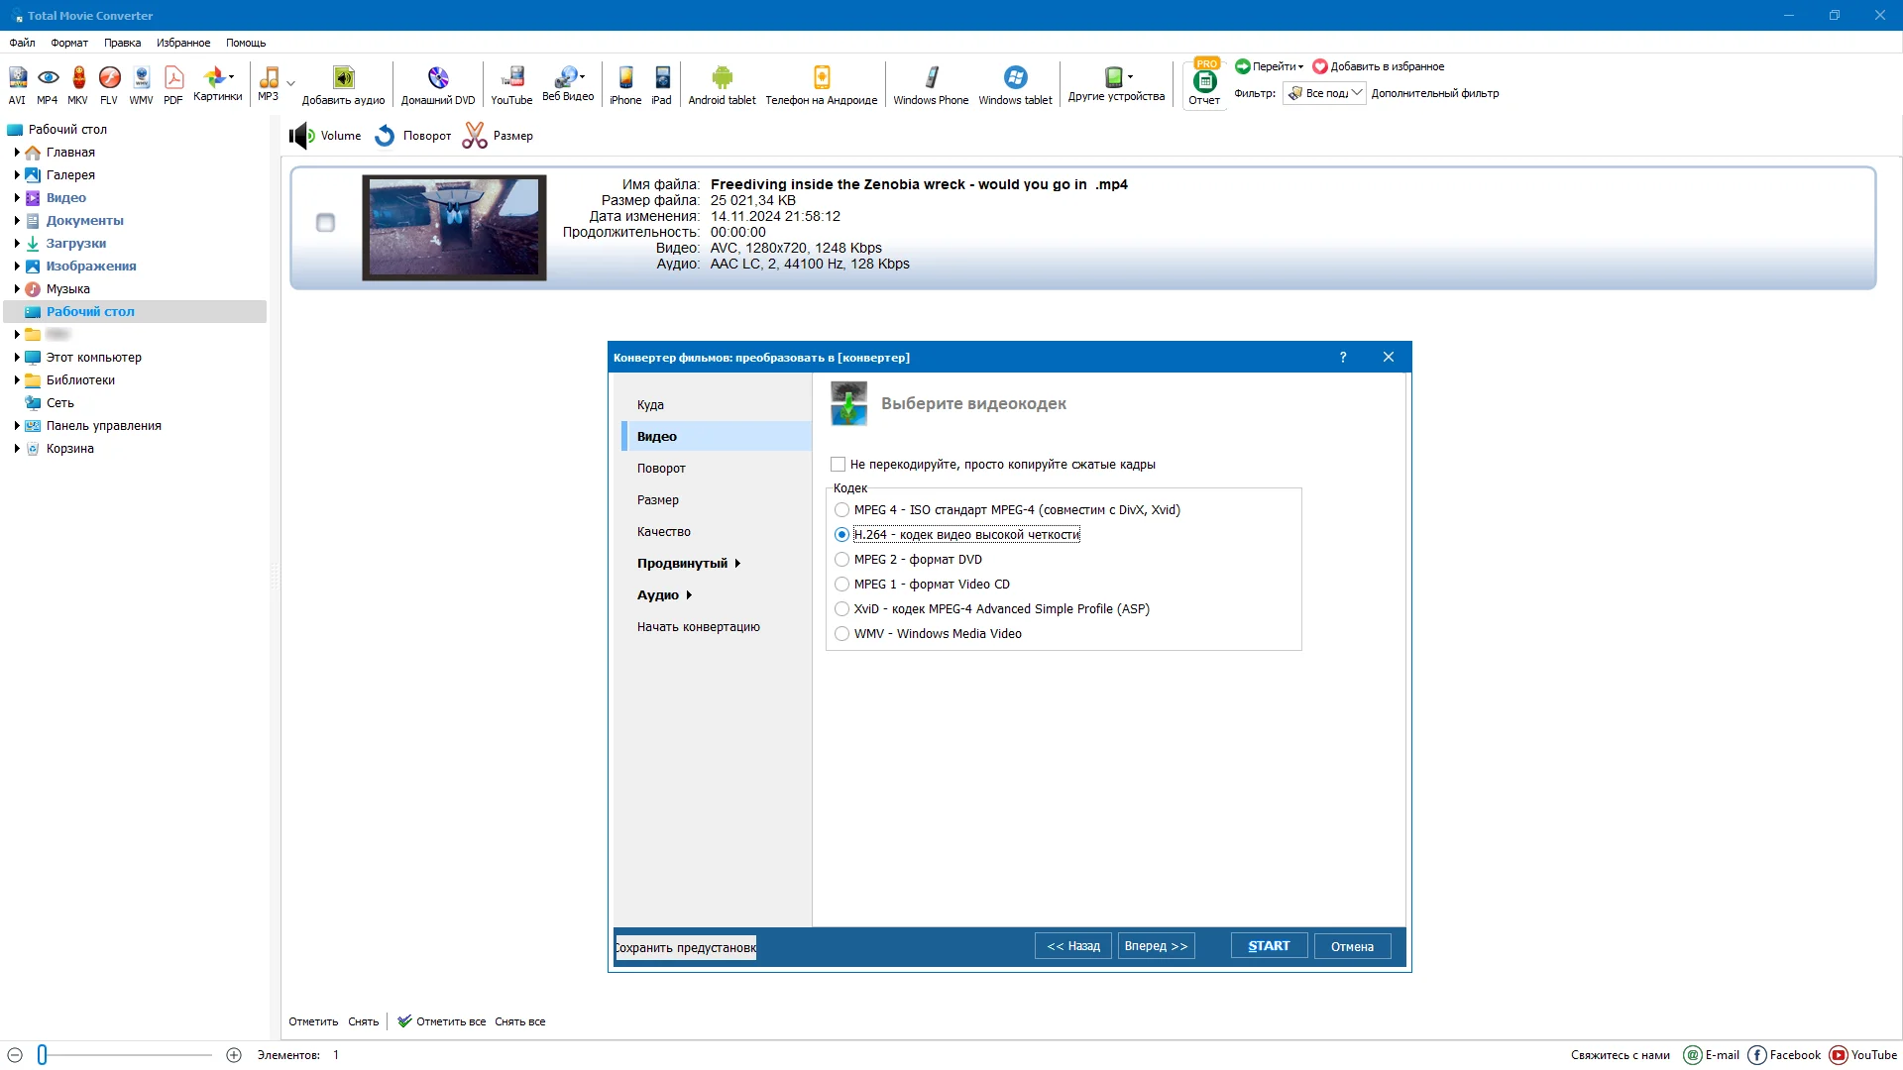Click the START button

(1269, 946)
